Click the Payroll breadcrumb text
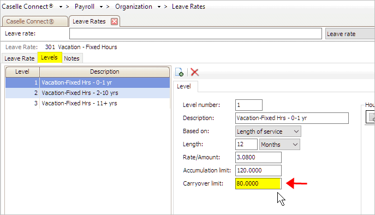 (x=85, y=7)
